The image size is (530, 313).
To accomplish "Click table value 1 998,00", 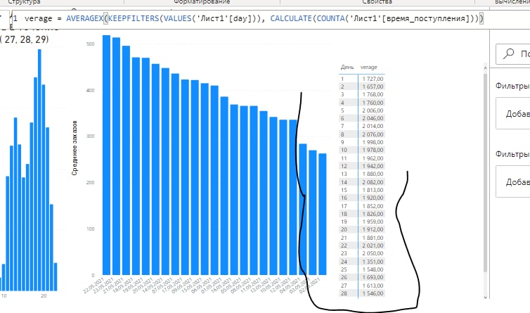I will click(373, 142).
